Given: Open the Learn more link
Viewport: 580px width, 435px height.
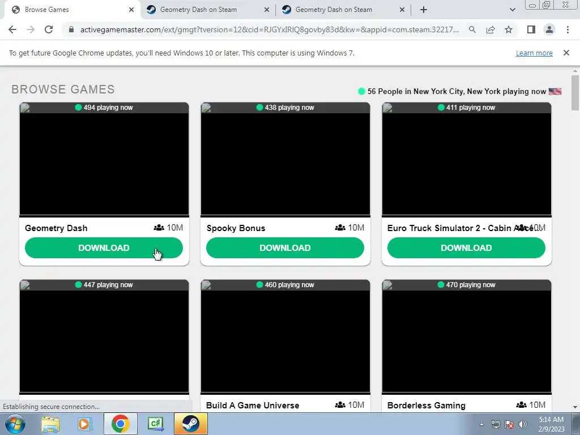Looking at the screenshot, I should pos(534,53).
